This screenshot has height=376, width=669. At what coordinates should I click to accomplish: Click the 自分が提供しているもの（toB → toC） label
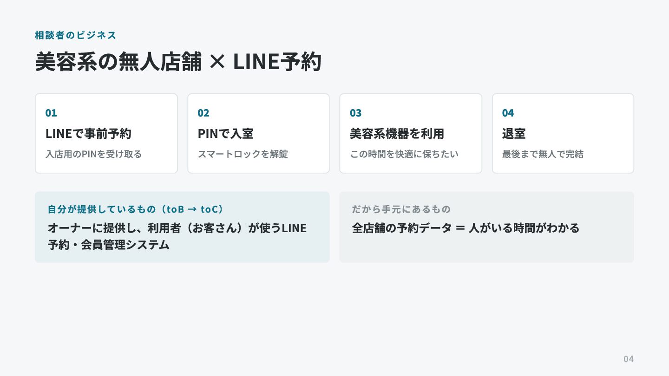tap(137, 209)
